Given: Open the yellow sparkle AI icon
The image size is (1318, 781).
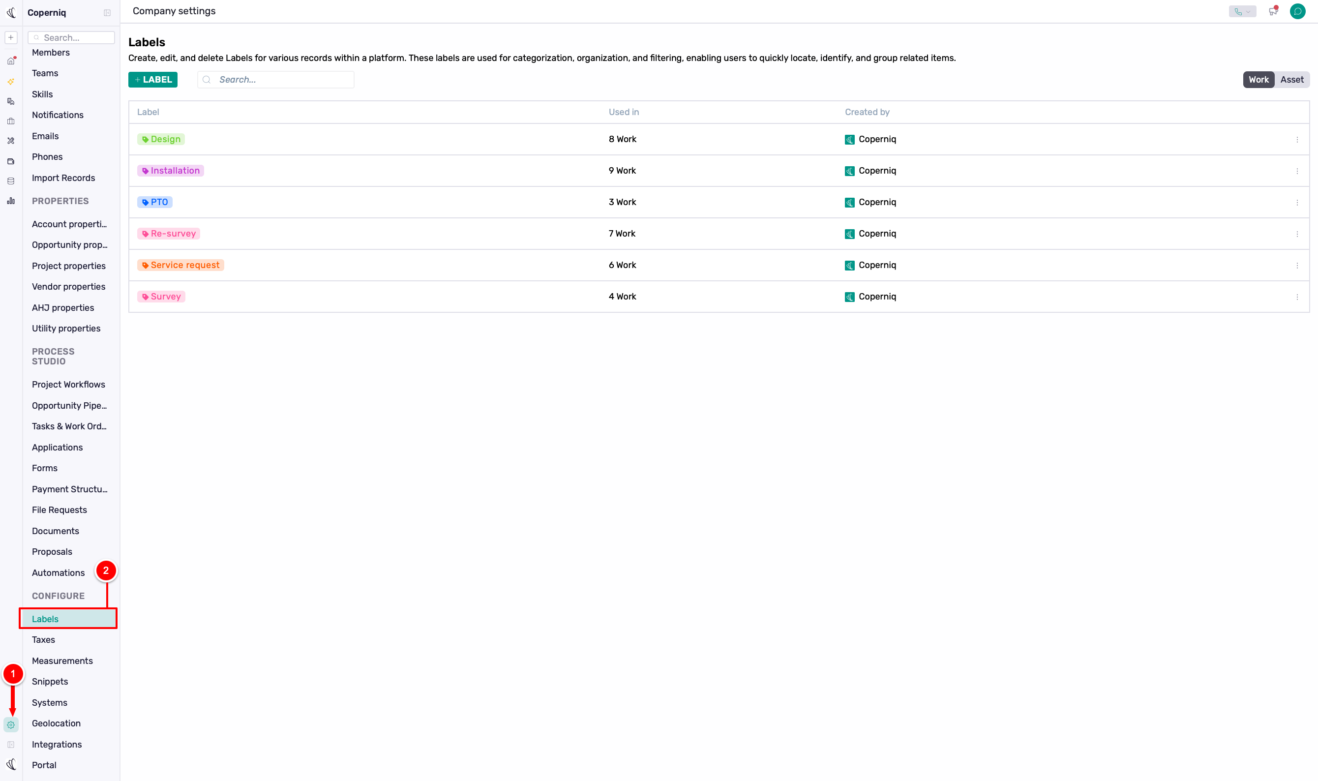Looking at the screenshot, I should tap(10, 82).
